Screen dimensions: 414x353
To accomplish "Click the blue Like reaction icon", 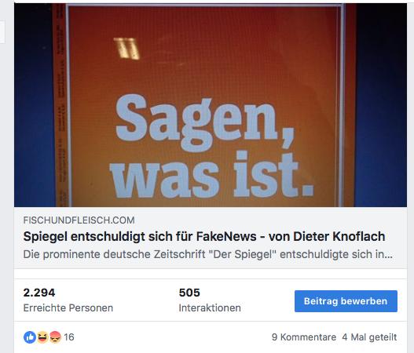I will click(30, 337).
